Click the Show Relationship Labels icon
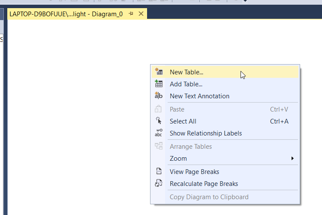 (x=159, y=133)
